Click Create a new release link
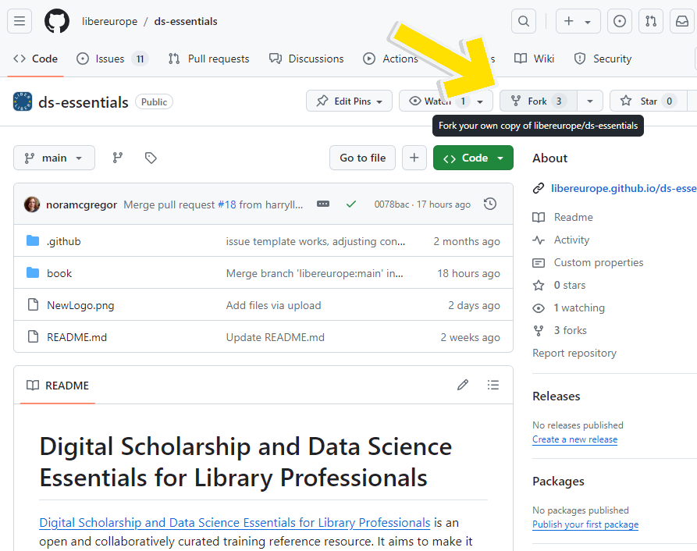 [574, 439]
